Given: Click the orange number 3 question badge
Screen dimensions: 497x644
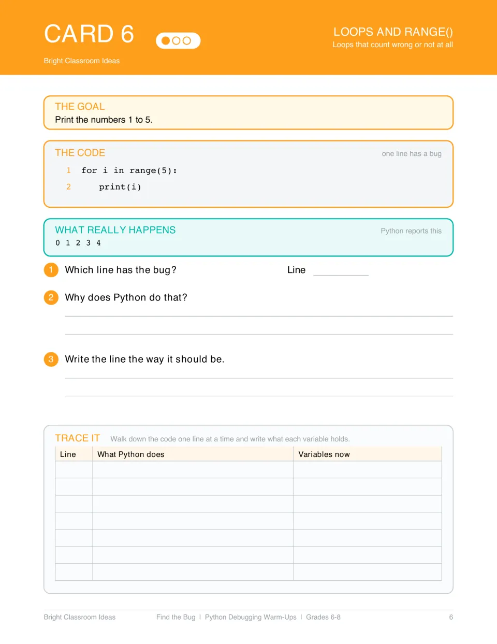Looking at the screenshot, I should point(51,359).
